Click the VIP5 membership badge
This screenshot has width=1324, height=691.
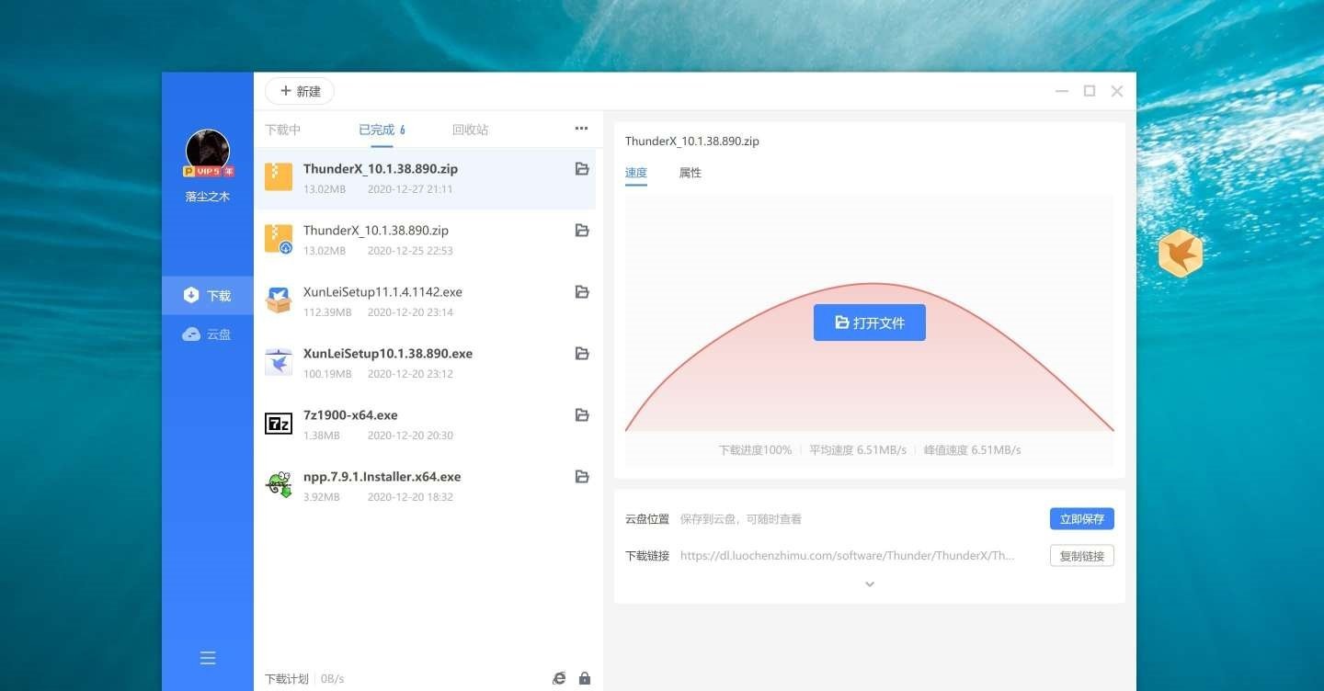point(208,172)
